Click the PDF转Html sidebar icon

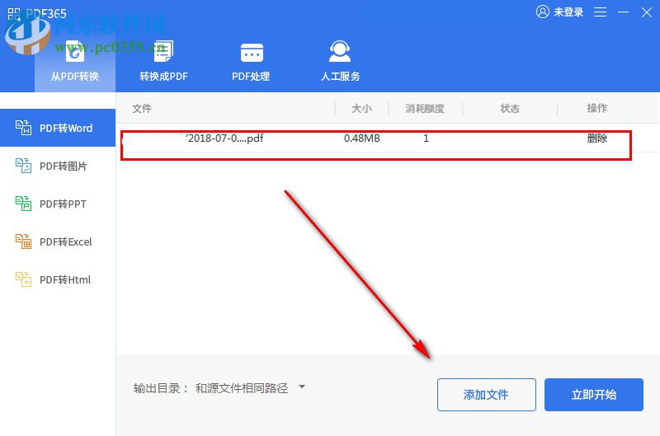tap(24, 279)
